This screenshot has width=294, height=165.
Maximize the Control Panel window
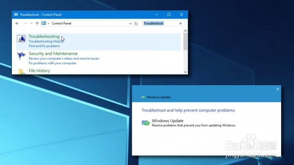pos(169,15)
